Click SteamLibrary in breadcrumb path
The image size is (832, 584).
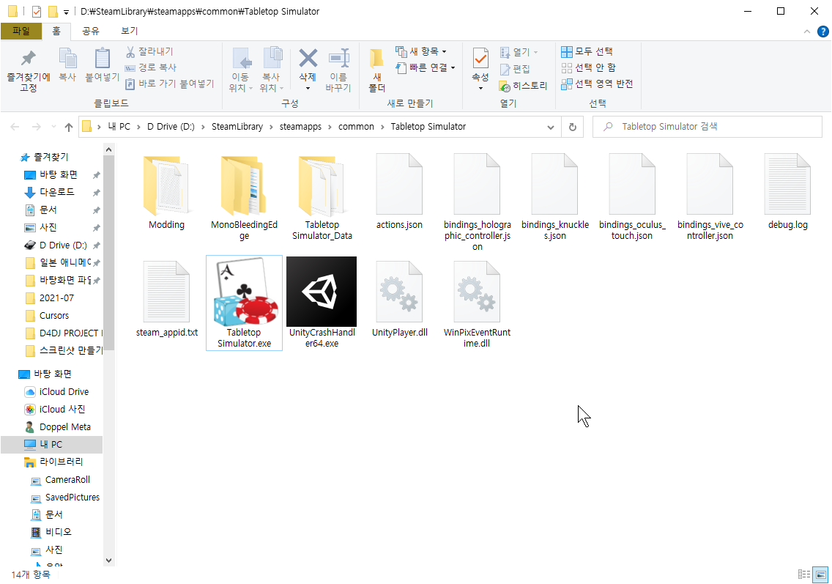pyautogui.click(x=237, y=127)
